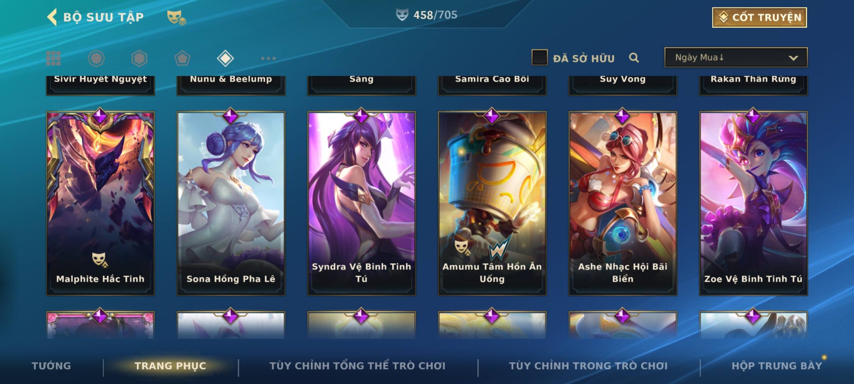Choose Zoe Vệ Binh Tinh Tú skin
This screenshot has height=384, width=854.
pyautogui.click(x=753, y=203)
